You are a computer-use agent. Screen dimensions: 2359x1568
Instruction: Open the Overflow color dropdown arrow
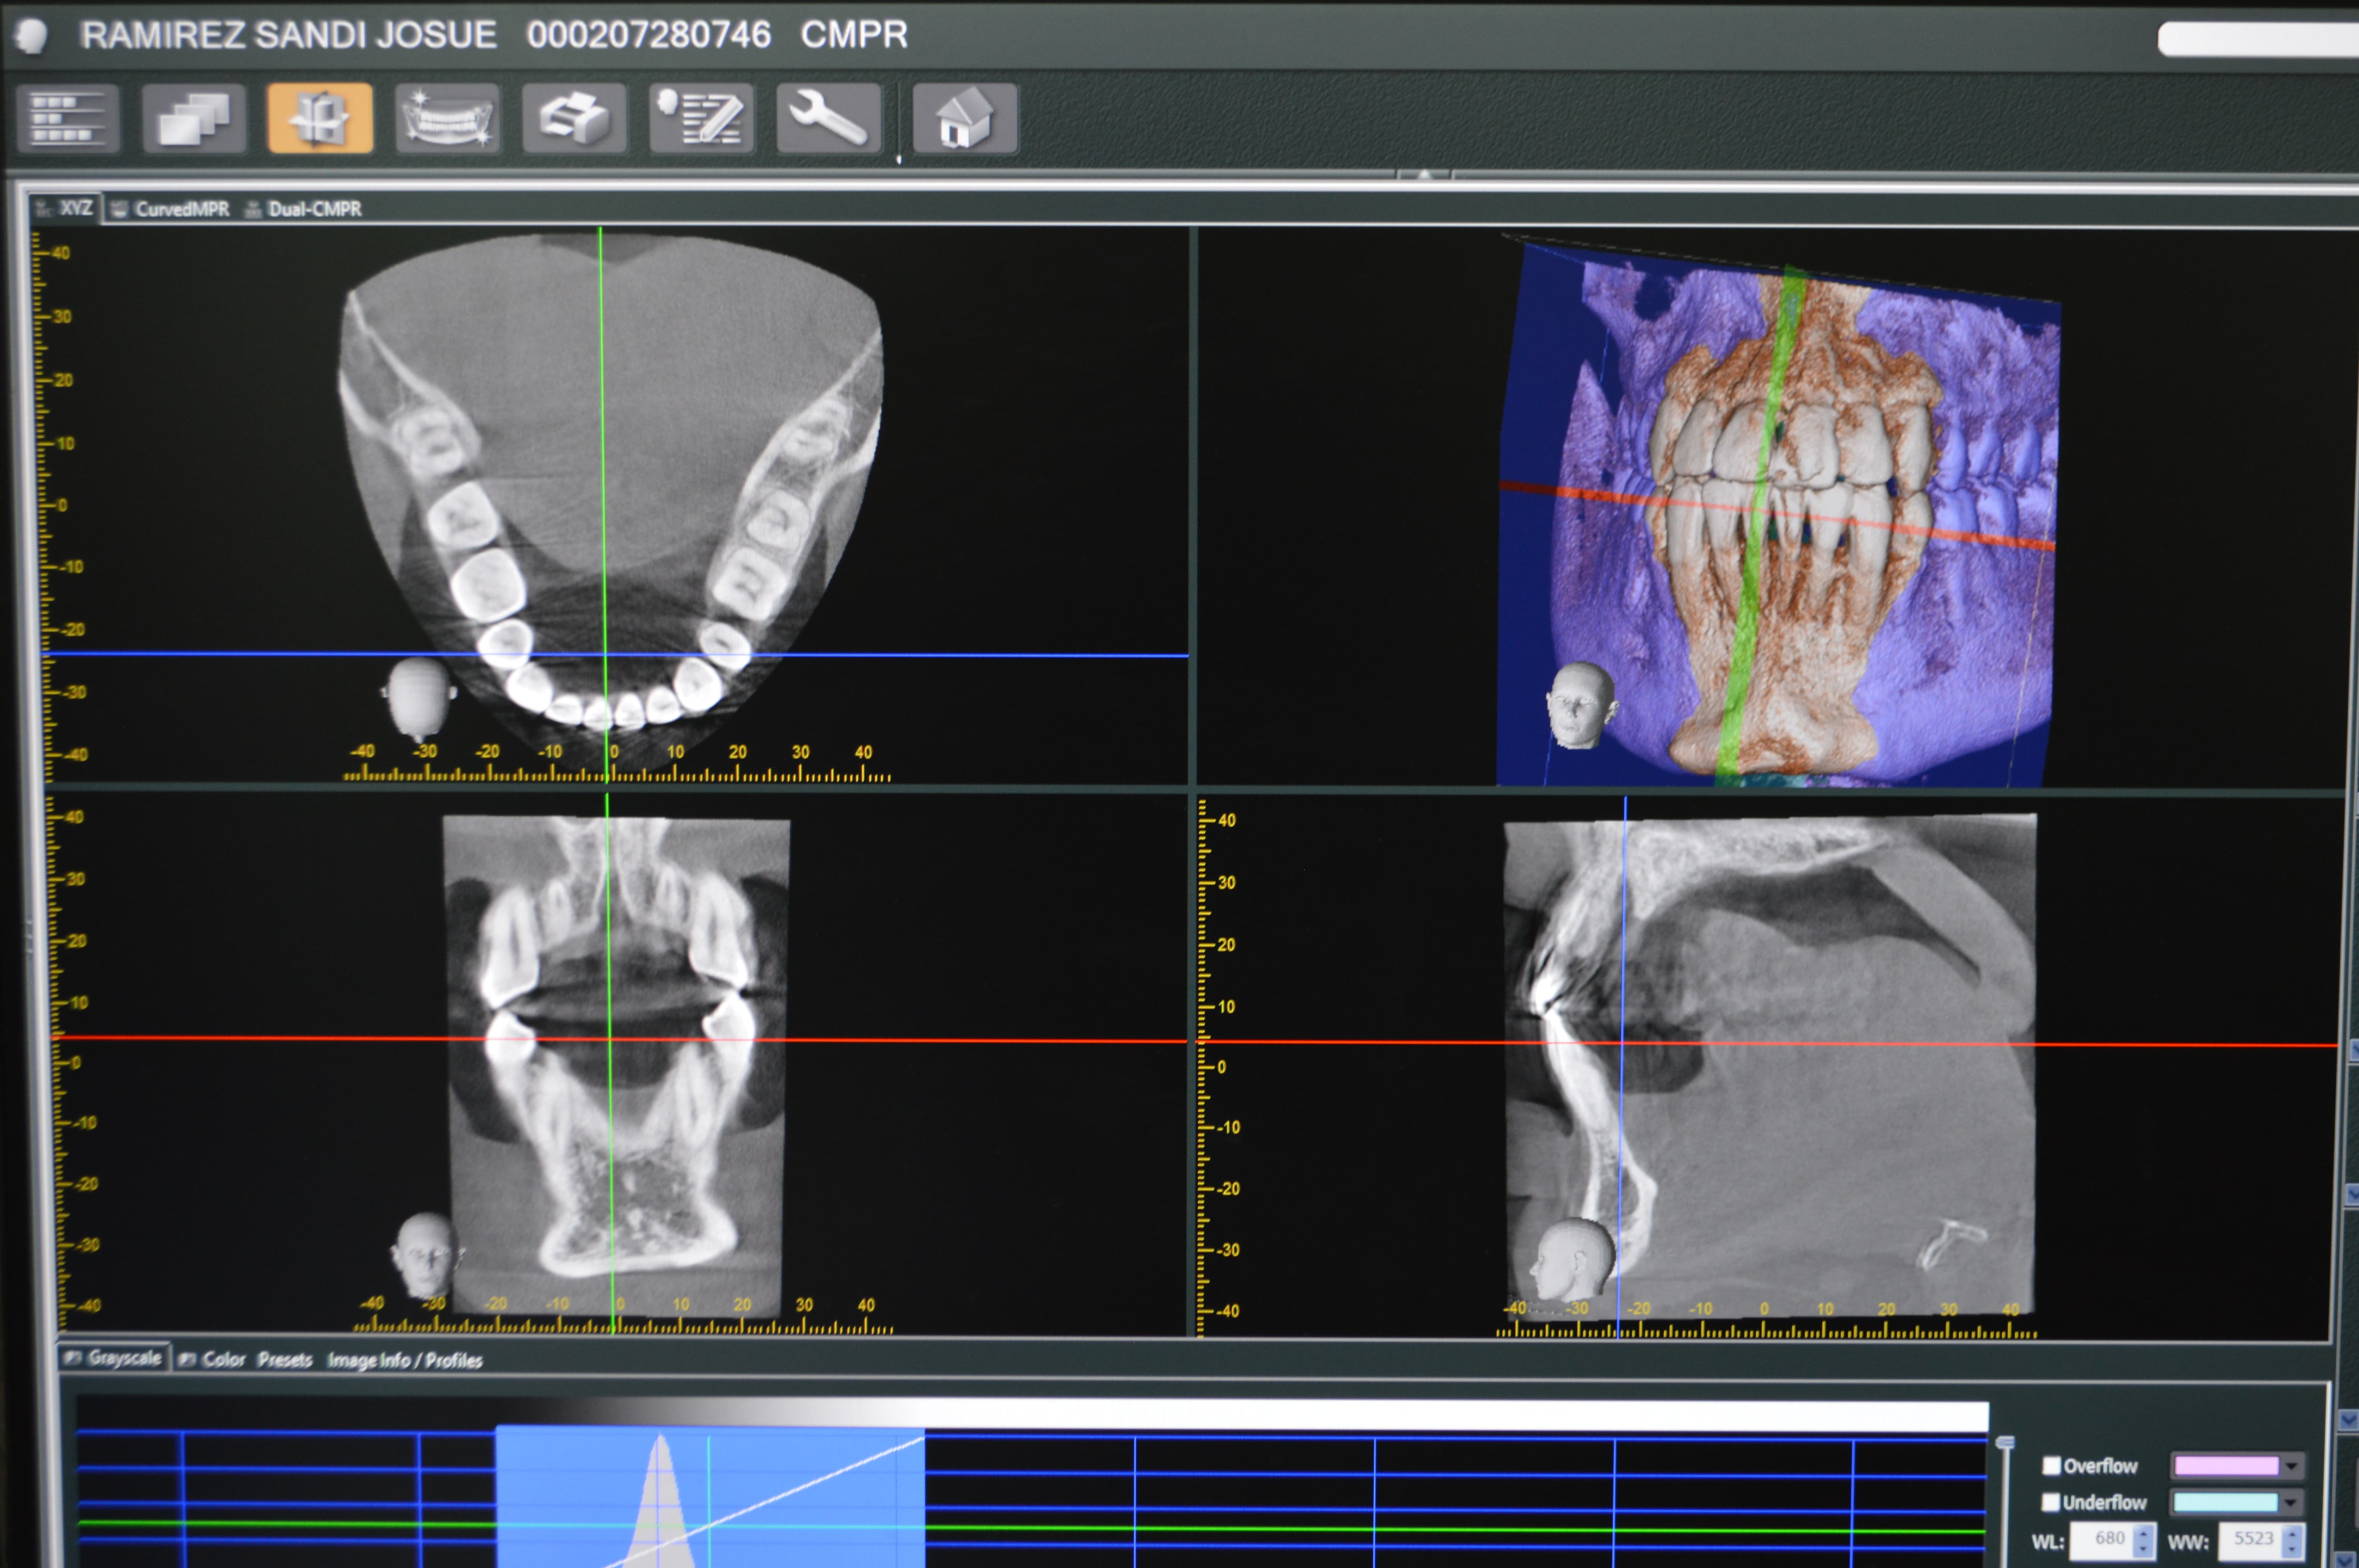[2292, 1467]
